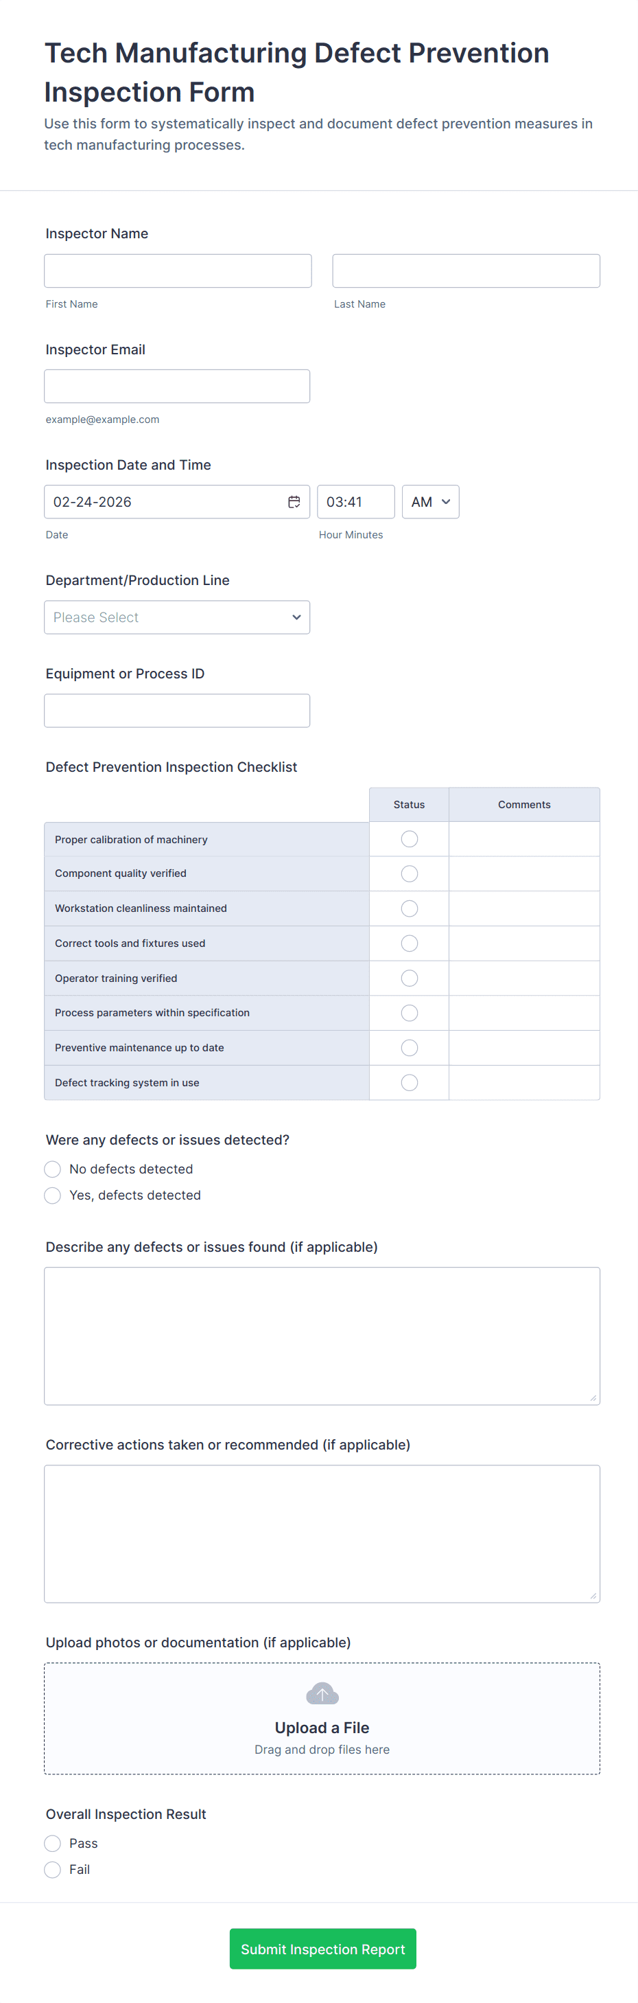The height and width of the screenshot is (2003, 638).
Task: Select Workstation cleanliness maintained status radio
Action: [410, 908]
